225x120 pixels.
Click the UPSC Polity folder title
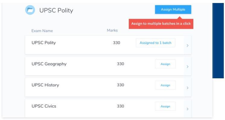pos(56,10)
